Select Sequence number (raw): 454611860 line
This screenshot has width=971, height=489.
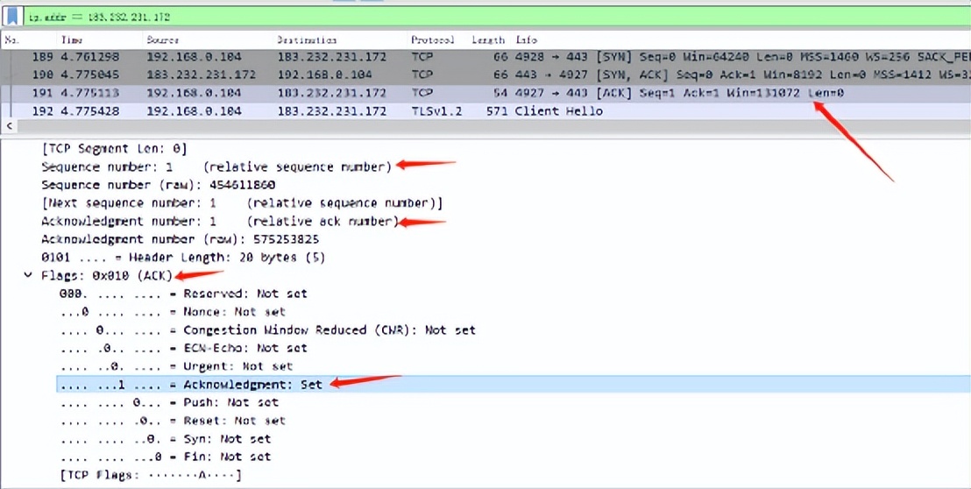[158, 185]
